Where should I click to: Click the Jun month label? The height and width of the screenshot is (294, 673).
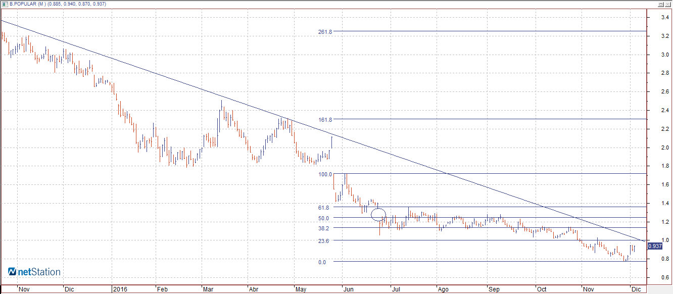[348, 289]
